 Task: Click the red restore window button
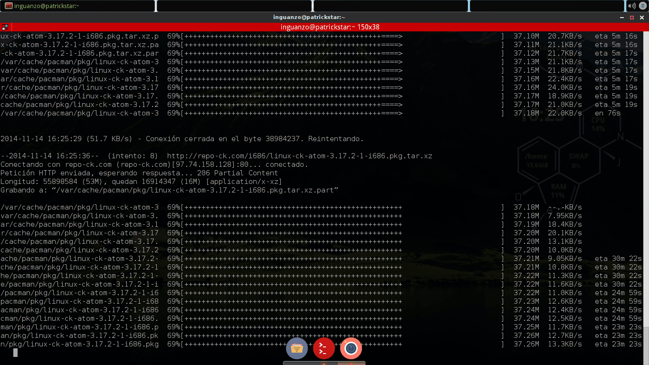pyautogui.click(x=631, y=17)
